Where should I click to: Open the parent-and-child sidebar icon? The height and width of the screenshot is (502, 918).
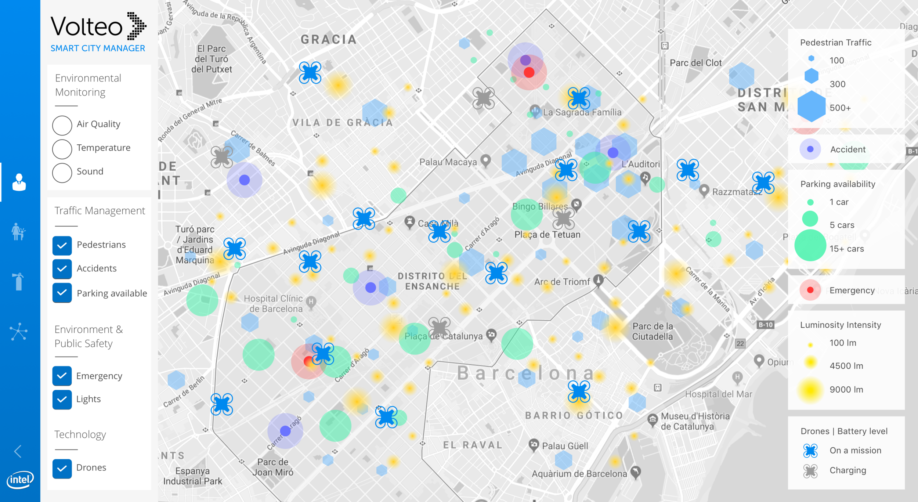[x=18, y=231]
